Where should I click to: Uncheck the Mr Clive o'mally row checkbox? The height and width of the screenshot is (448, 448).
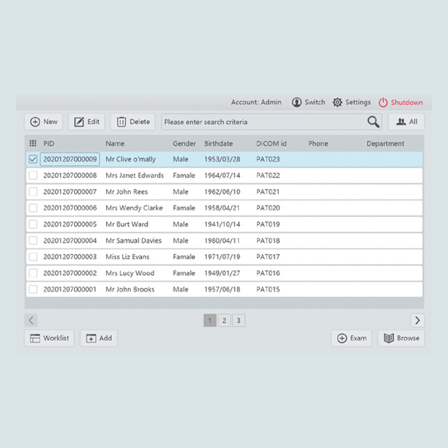[33, 159]
